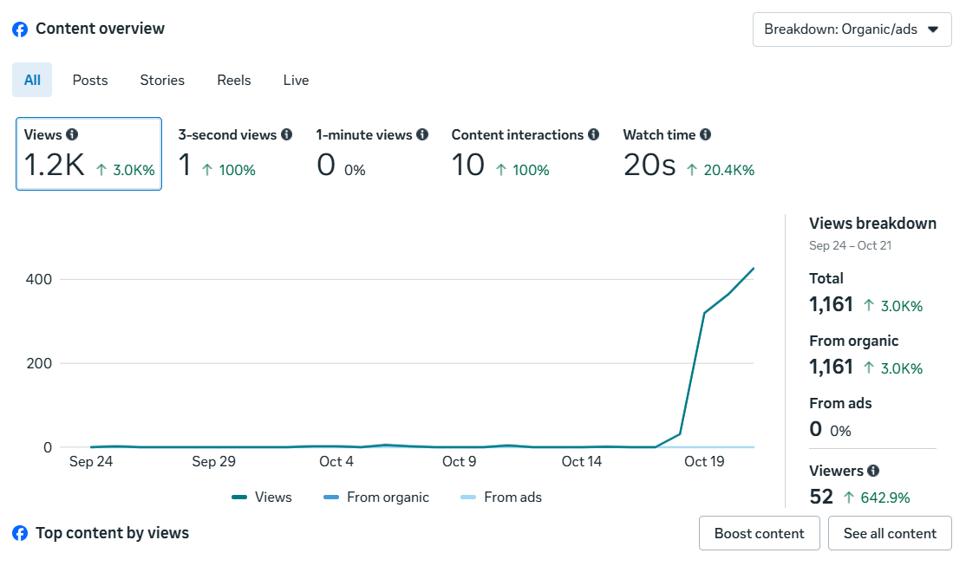Screen dimensions: 966x579
Task: Select the Watch time metric card
Action: tap(689, 154)
